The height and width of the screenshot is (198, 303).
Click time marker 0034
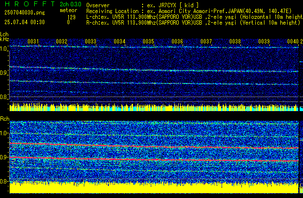tap(119, 42)
